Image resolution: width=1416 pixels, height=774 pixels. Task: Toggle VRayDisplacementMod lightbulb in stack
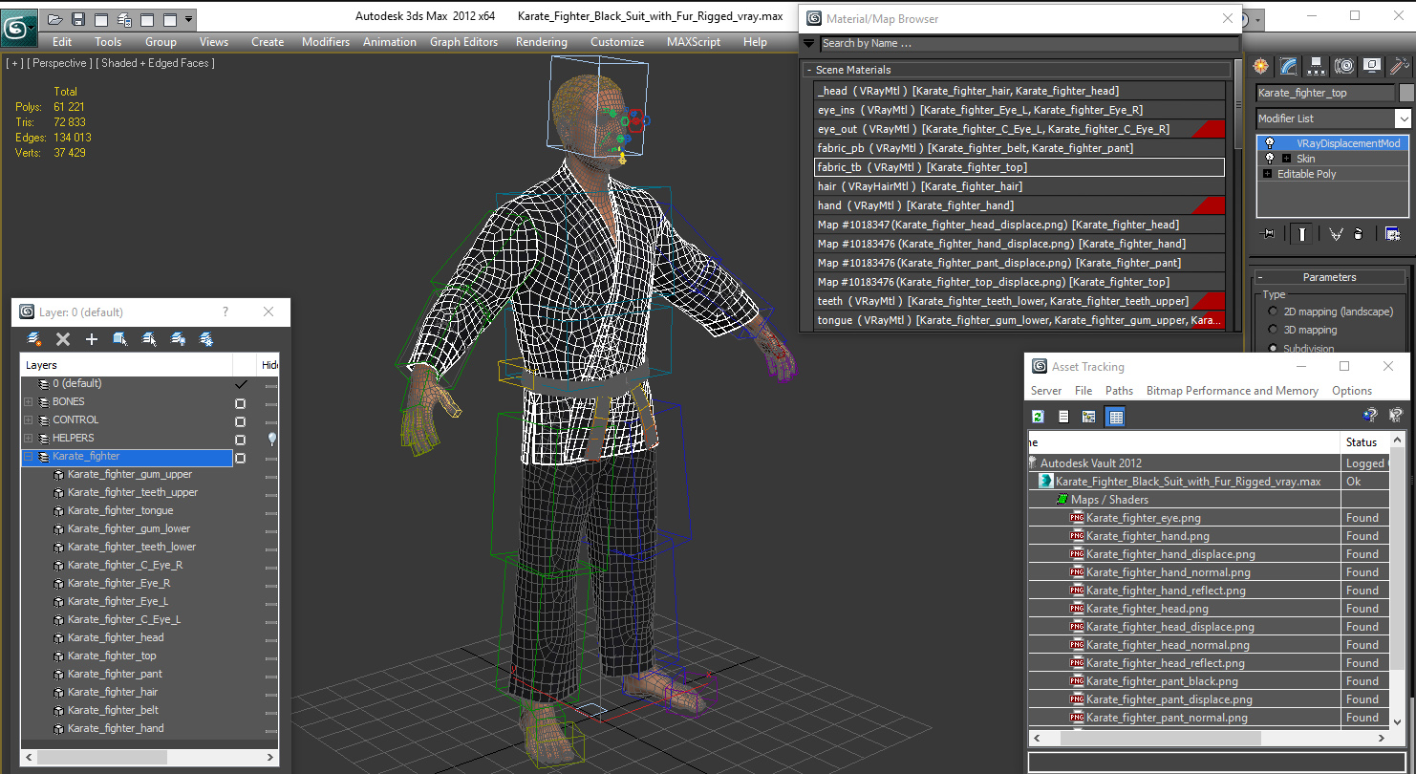tap(1270, 143)
